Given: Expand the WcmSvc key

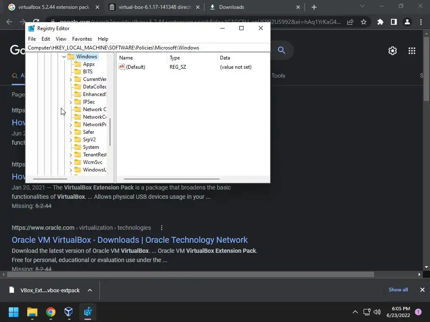Looking at the screenshot, I should [71, 163].
